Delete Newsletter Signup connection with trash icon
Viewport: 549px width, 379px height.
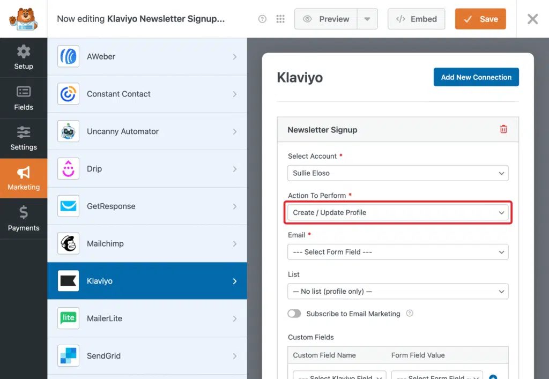tap(503, 129)
